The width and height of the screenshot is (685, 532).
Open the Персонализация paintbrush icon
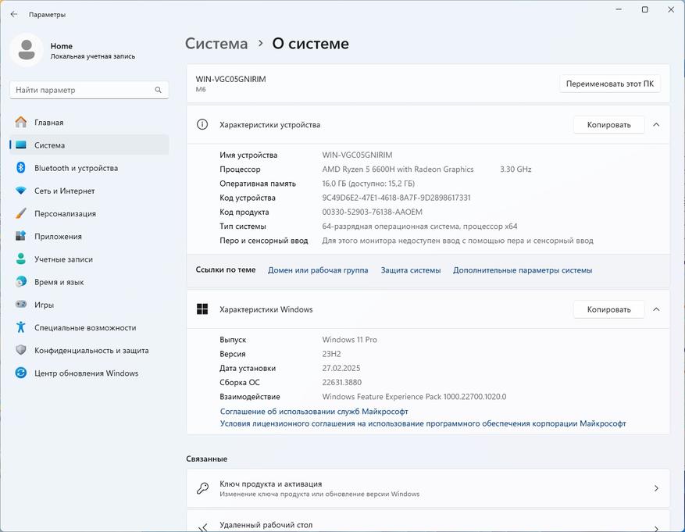point(21,213)
